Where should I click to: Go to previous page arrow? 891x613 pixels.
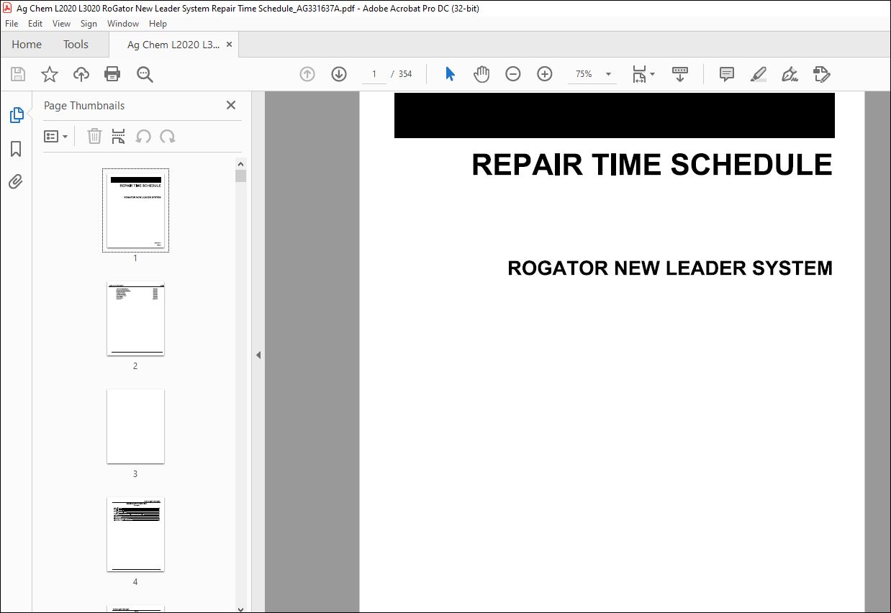(x=307, y=74)
